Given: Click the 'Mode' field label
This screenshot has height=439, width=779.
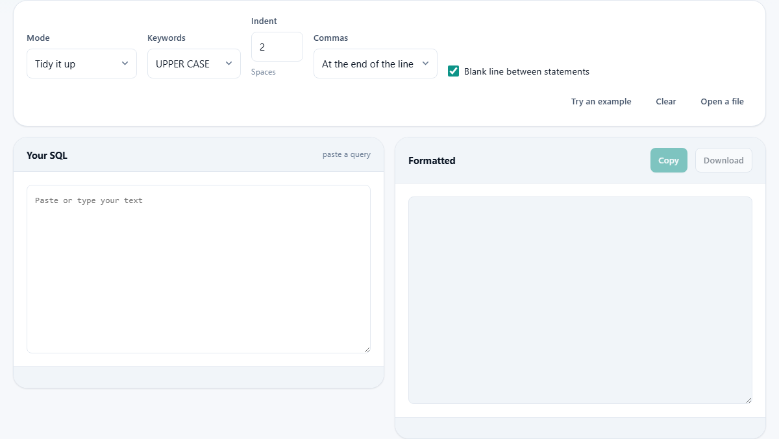Looking at the screenshot, I should tap(38, 38).
